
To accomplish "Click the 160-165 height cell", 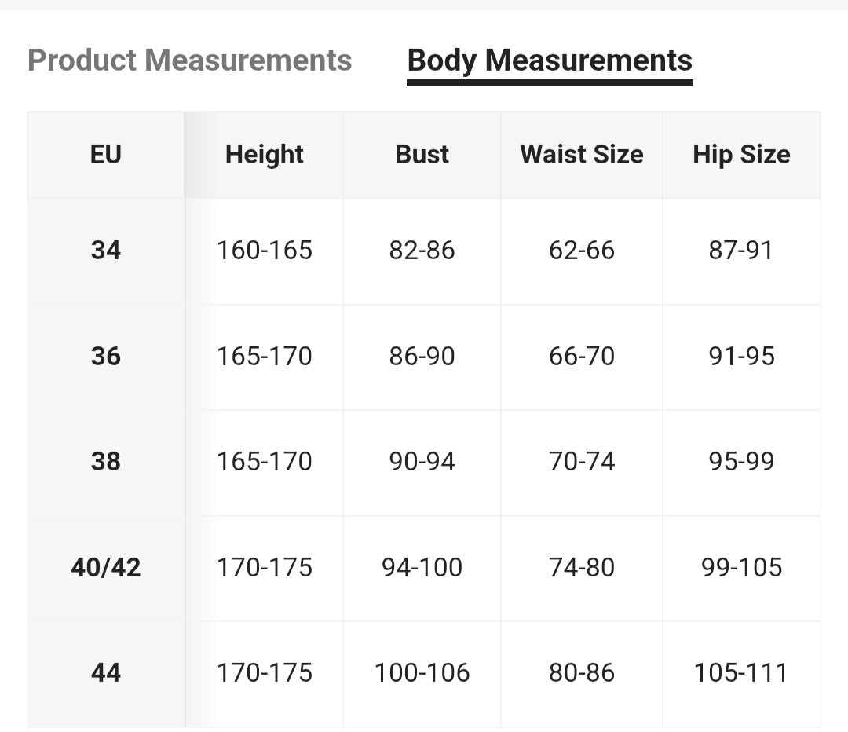I will click(x=265, y=251).
